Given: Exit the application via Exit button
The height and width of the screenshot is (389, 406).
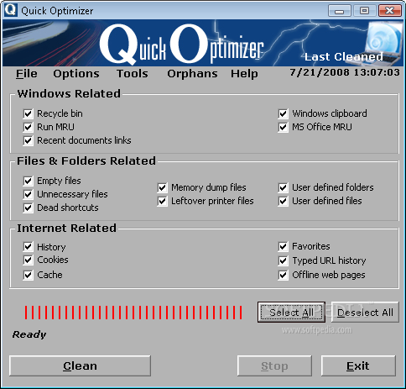Looking at the screenshot, I should [x=358, y=365].
